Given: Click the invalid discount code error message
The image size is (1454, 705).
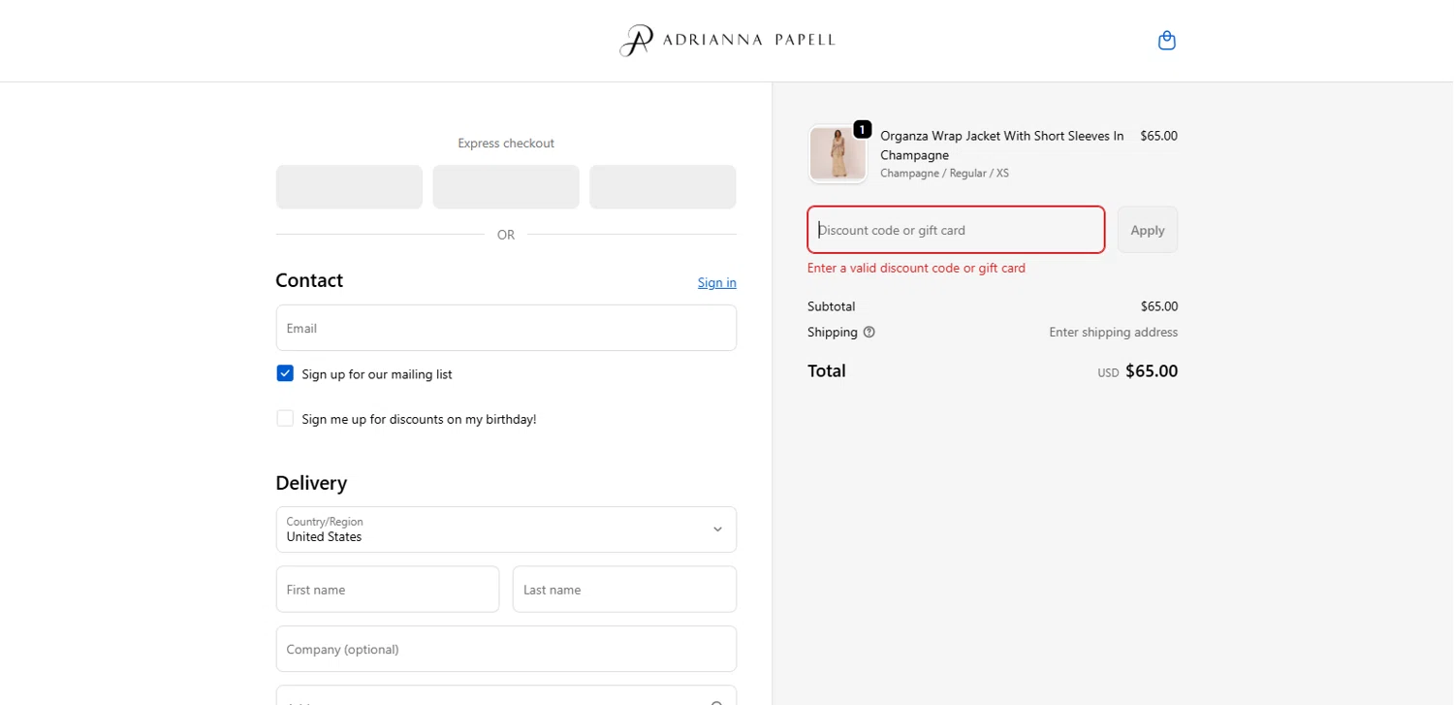Looking at the screenshot, I should tap(916, 268).
